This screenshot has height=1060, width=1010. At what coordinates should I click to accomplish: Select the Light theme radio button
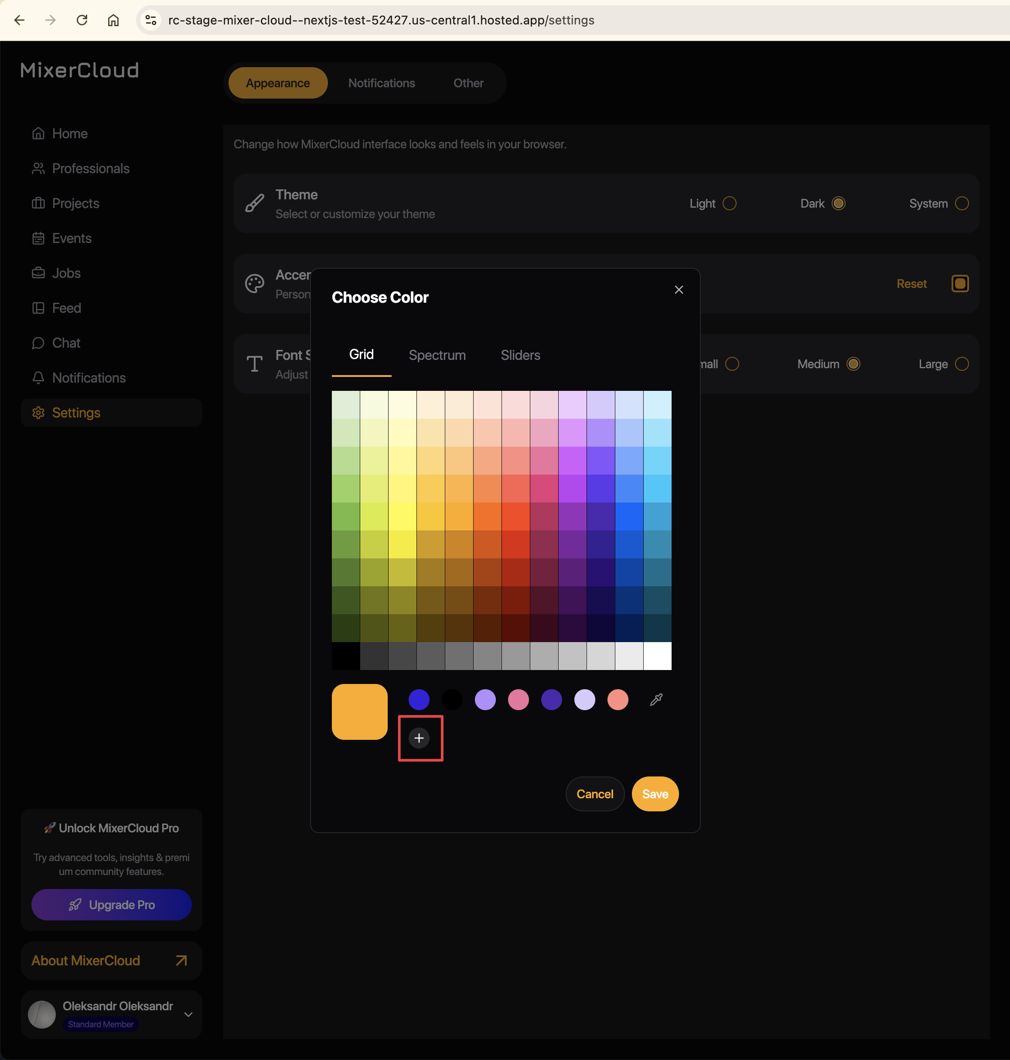729,204
